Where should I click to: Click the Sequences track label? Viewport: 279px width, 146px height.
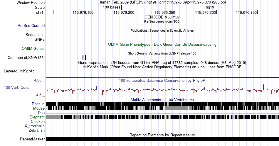(35, 35)
